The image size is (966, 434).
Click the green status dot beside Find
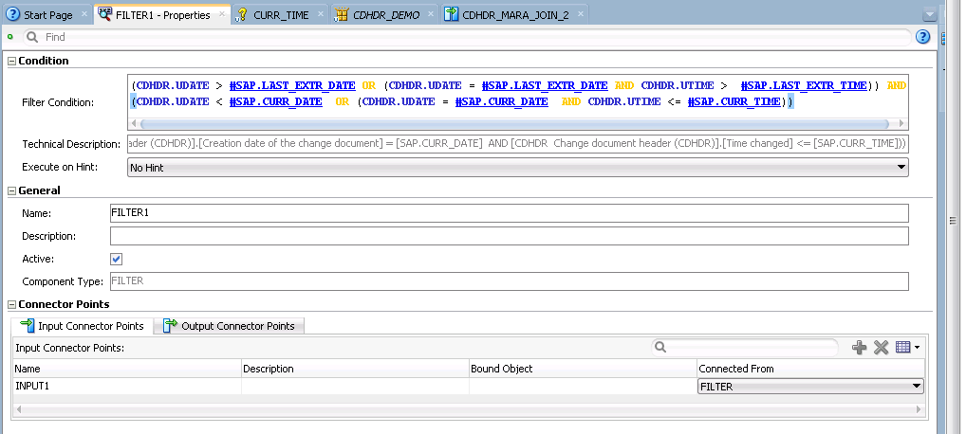[x=9, y=37]
